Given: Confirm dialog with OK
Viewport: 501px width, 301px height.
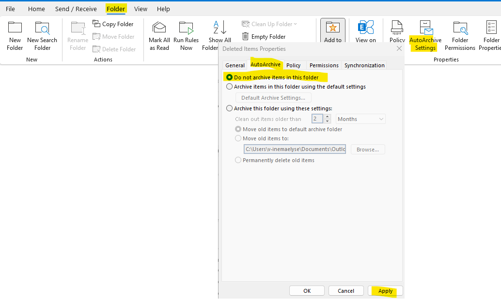Looking at the screenshot, I should click(x=307, y=291).
